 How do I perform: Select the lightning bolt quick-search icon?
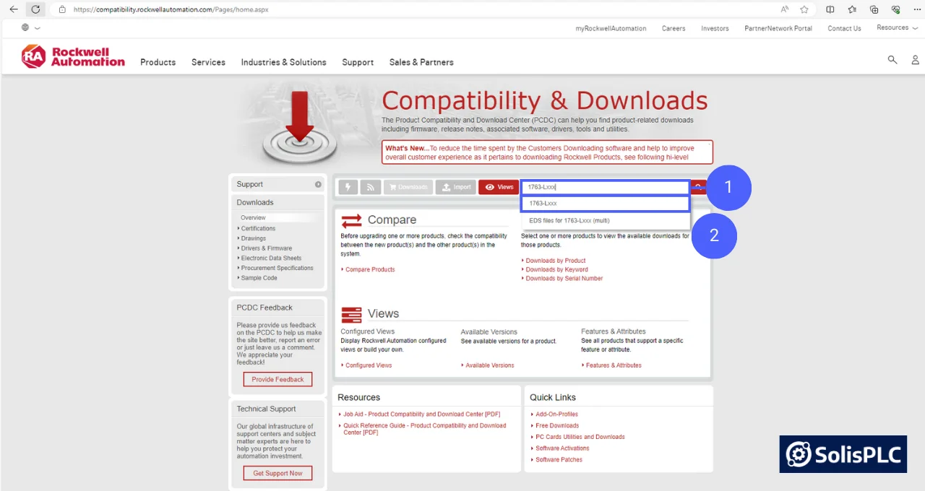(x=348, y=186)
